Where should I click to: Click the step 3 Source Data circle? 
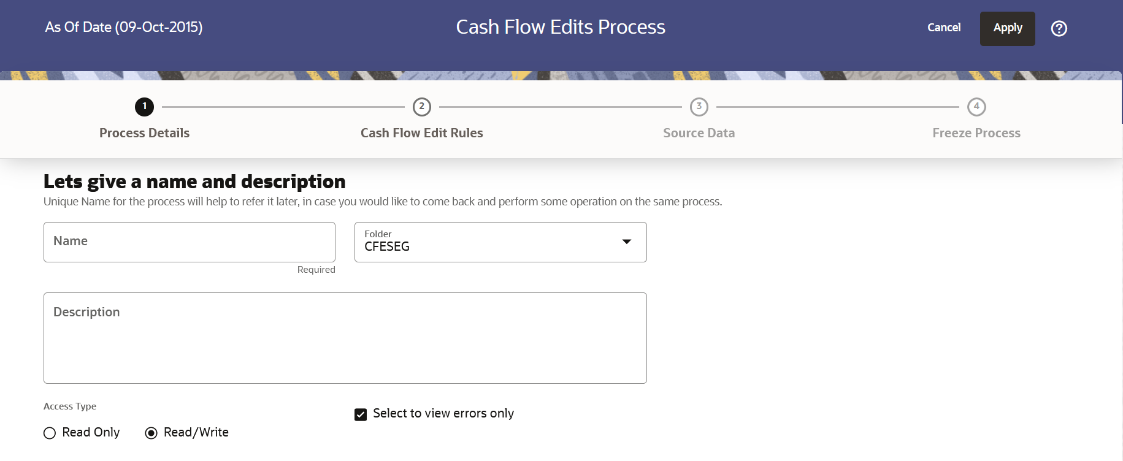point(699,106)
